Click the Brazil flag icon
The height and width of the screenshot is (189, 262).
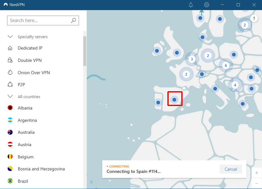(x=10, y=181)
